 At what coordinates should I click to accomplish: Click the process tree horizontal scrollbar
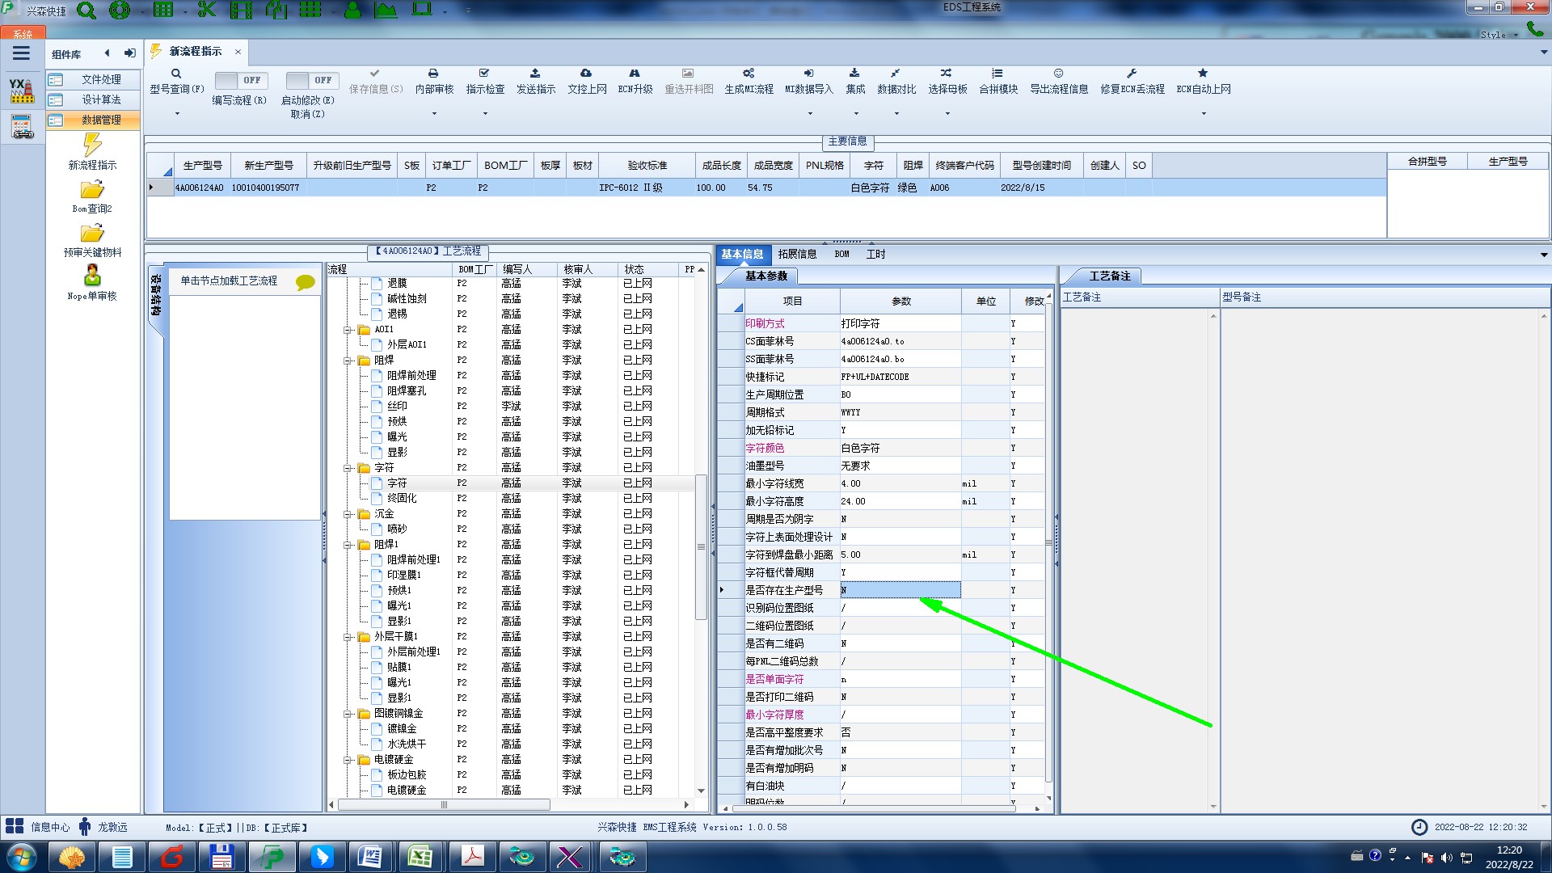pos(443,804)
